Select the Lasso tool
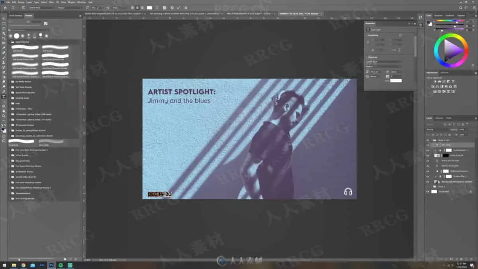Viewport: 478px width, 269px height. coord(4,29)
